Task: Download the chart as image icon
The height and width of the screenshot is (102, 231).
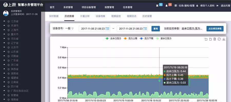Action: [x=224, y=39]
